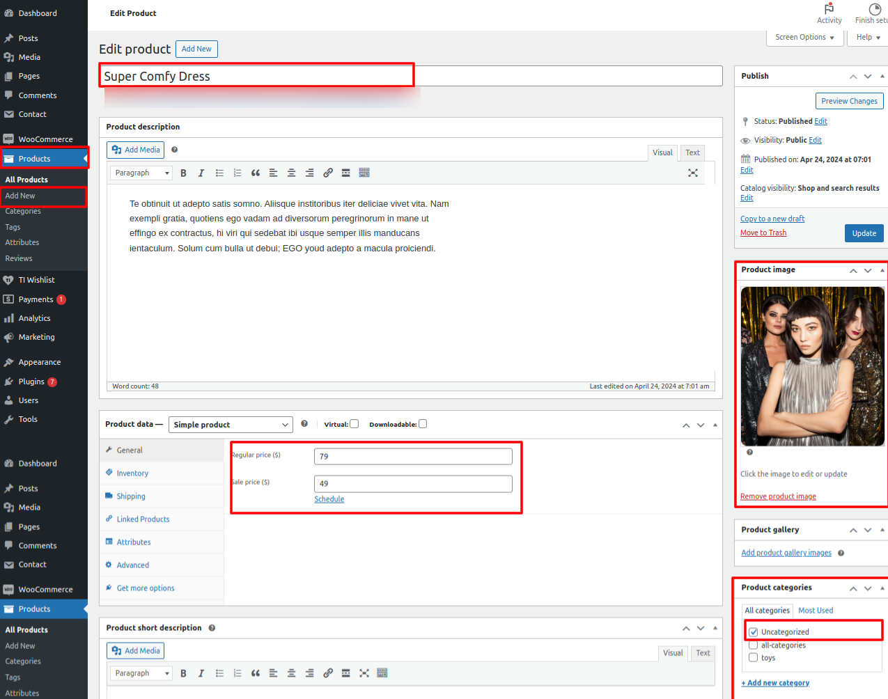
Task: Click the Regular price input field
Action: (x=413, y=457)
